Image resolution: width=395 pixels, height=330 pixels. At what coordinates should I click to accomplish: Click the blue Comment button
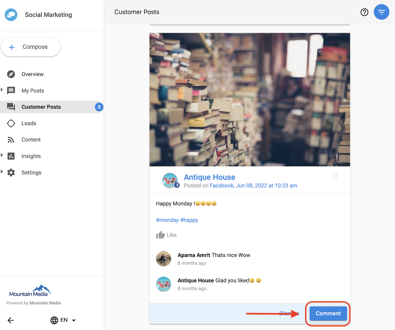click(328, 314)
